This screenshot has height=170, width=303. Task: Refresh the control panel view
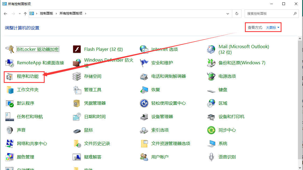click(237, 14)
